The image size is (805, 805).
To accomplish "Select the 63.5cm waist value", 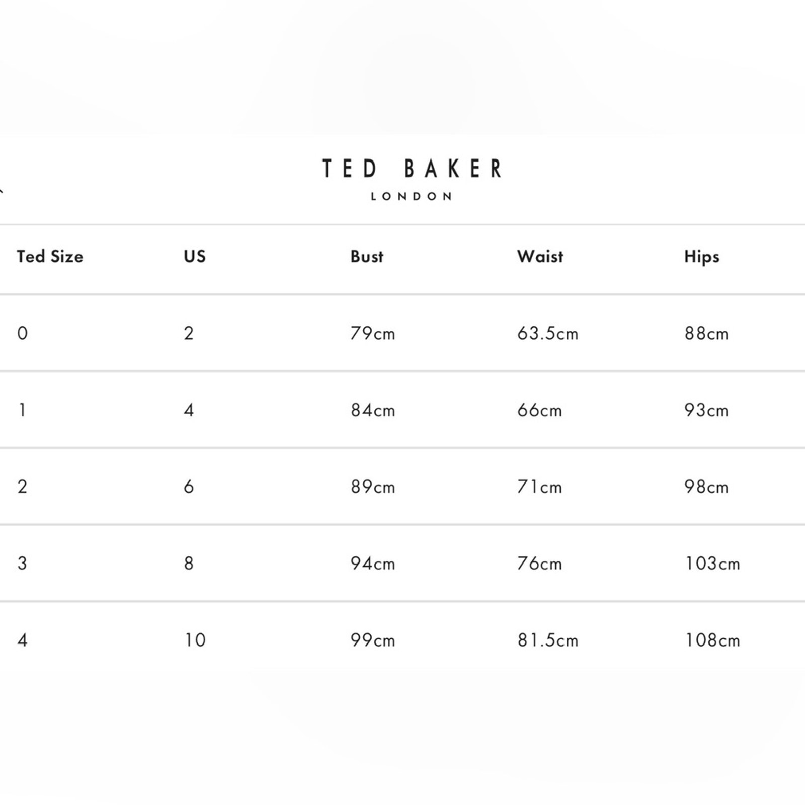I will [x=548, y=333].
